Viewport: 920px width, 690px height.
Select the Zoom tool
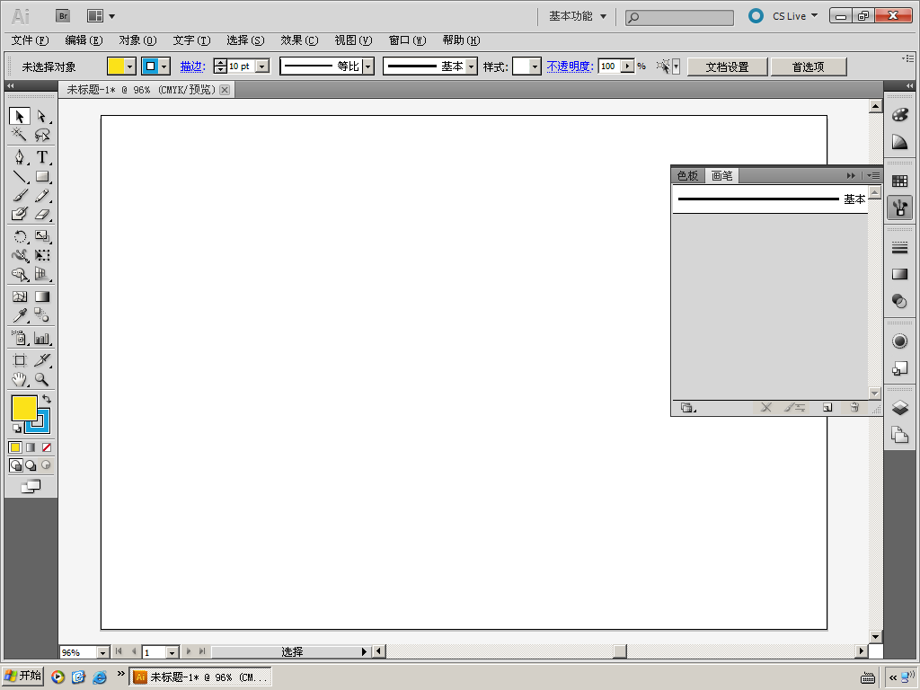[x=41, y=380]
